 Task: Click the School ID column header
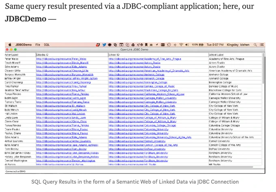[158, 55]
